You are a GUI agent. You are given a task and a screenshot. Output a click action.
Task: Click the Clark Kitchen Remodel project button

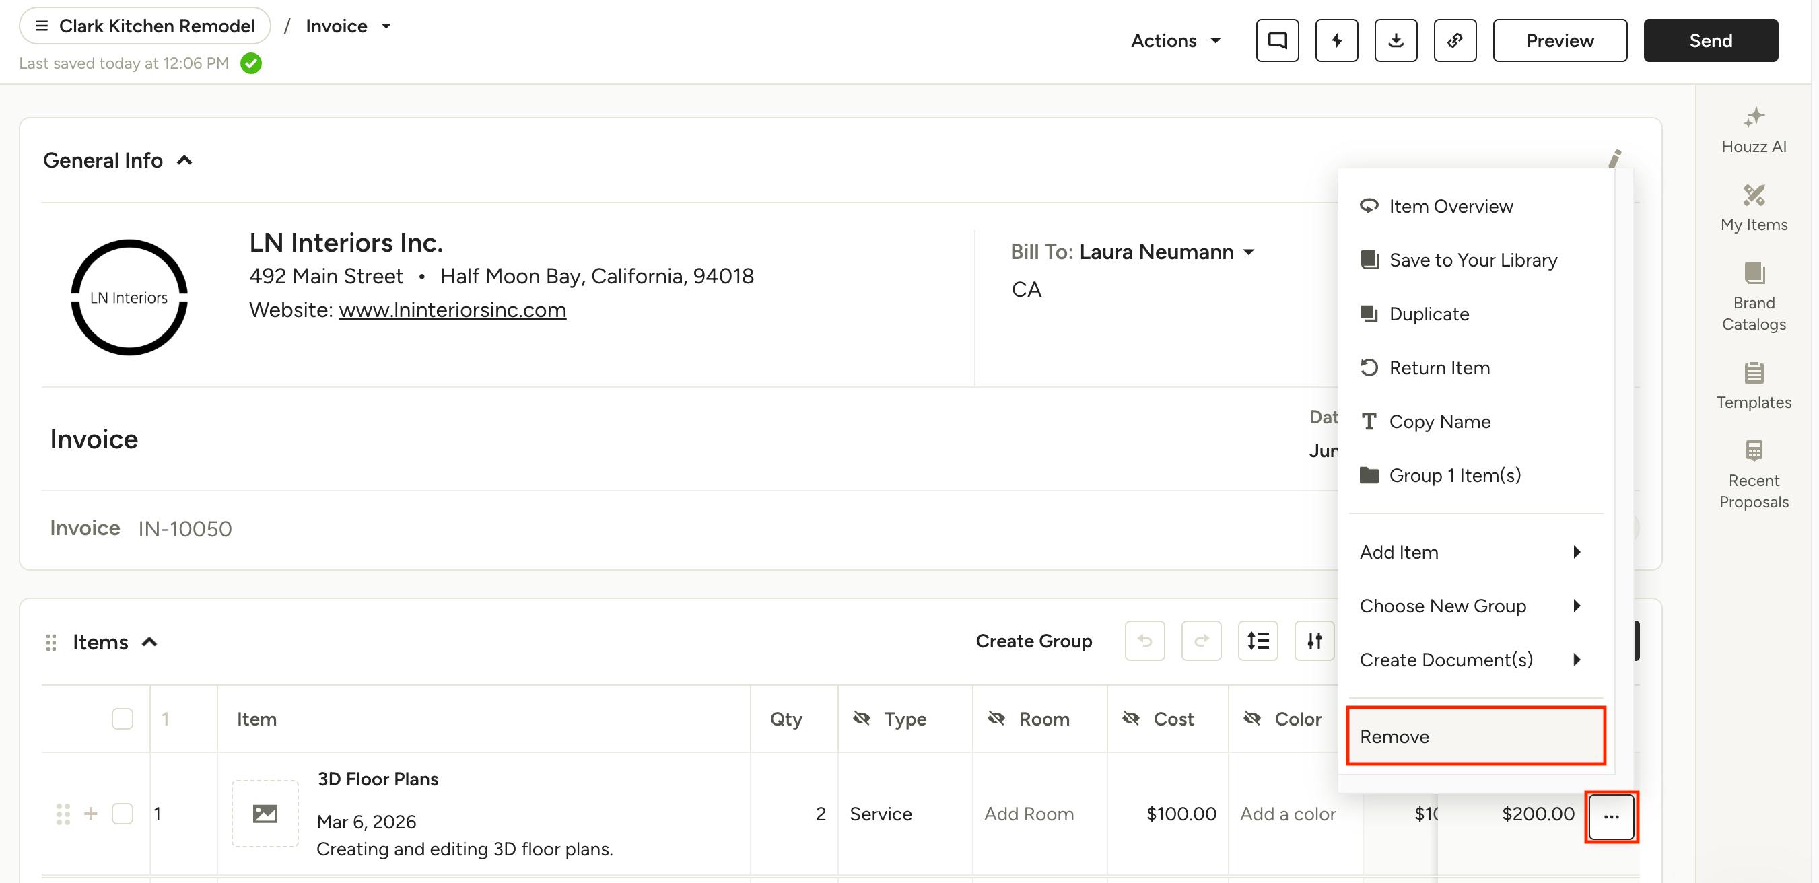(x=145, y=26)
